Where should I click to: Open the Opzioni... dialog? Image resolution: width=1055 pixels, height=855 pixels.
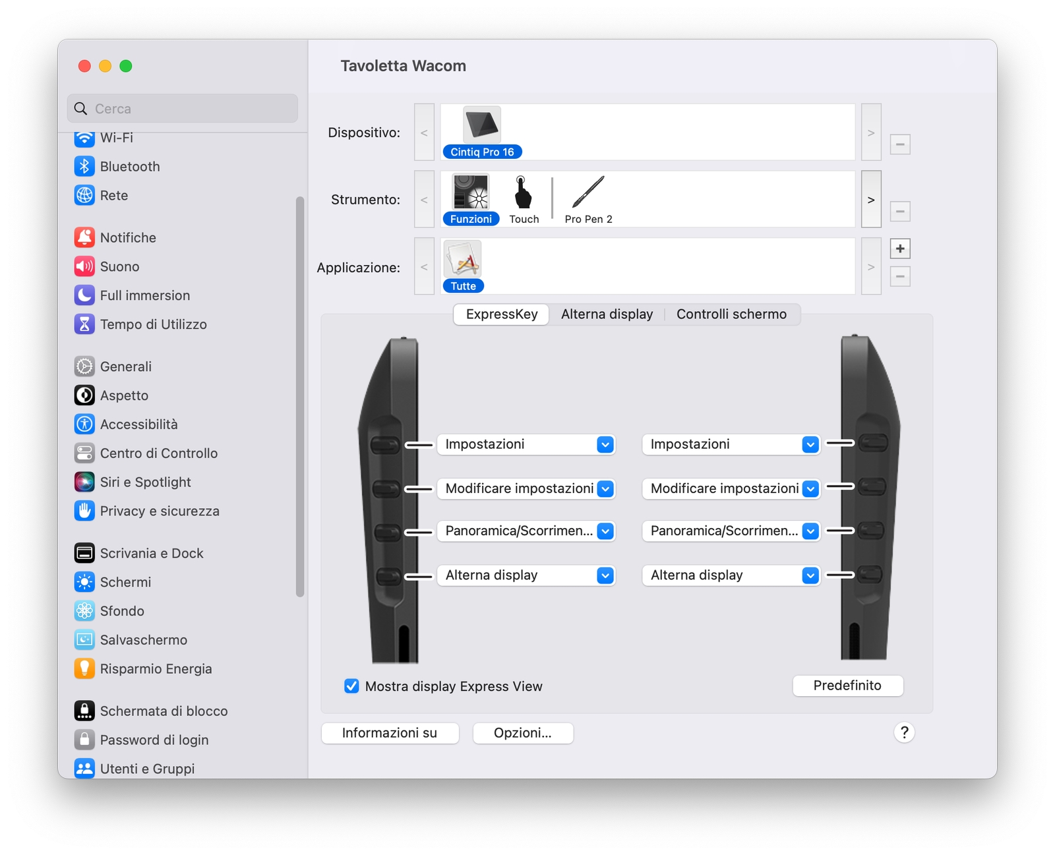click(523, 733)
